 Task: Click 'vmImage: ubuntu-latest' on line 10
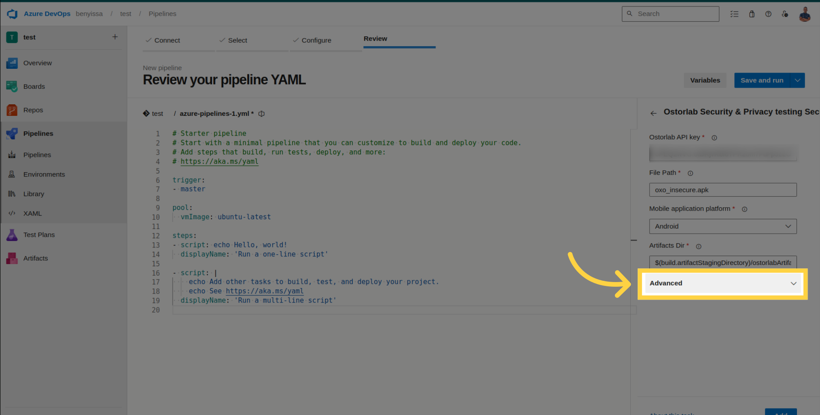tap(225, 217)
